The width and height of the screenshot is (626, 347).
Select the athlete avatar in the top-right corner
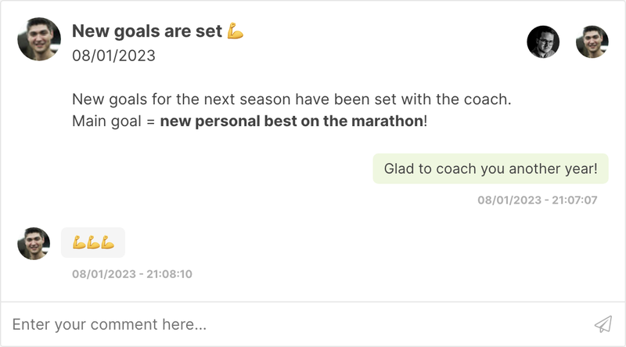point(592,42)
